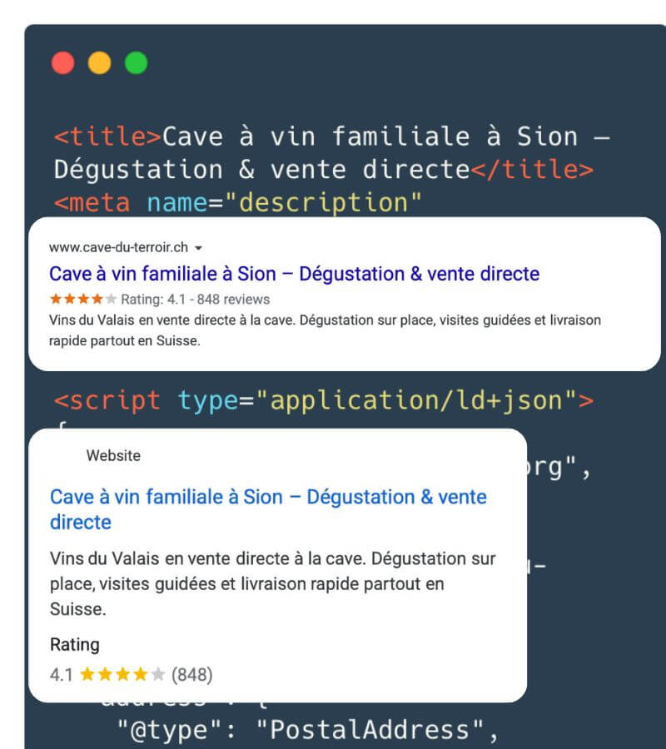Click the 'Rating: 4.1 - 848 reviews' text
The height and width of the screenshot is (749, 666).
tap(195, 299)
